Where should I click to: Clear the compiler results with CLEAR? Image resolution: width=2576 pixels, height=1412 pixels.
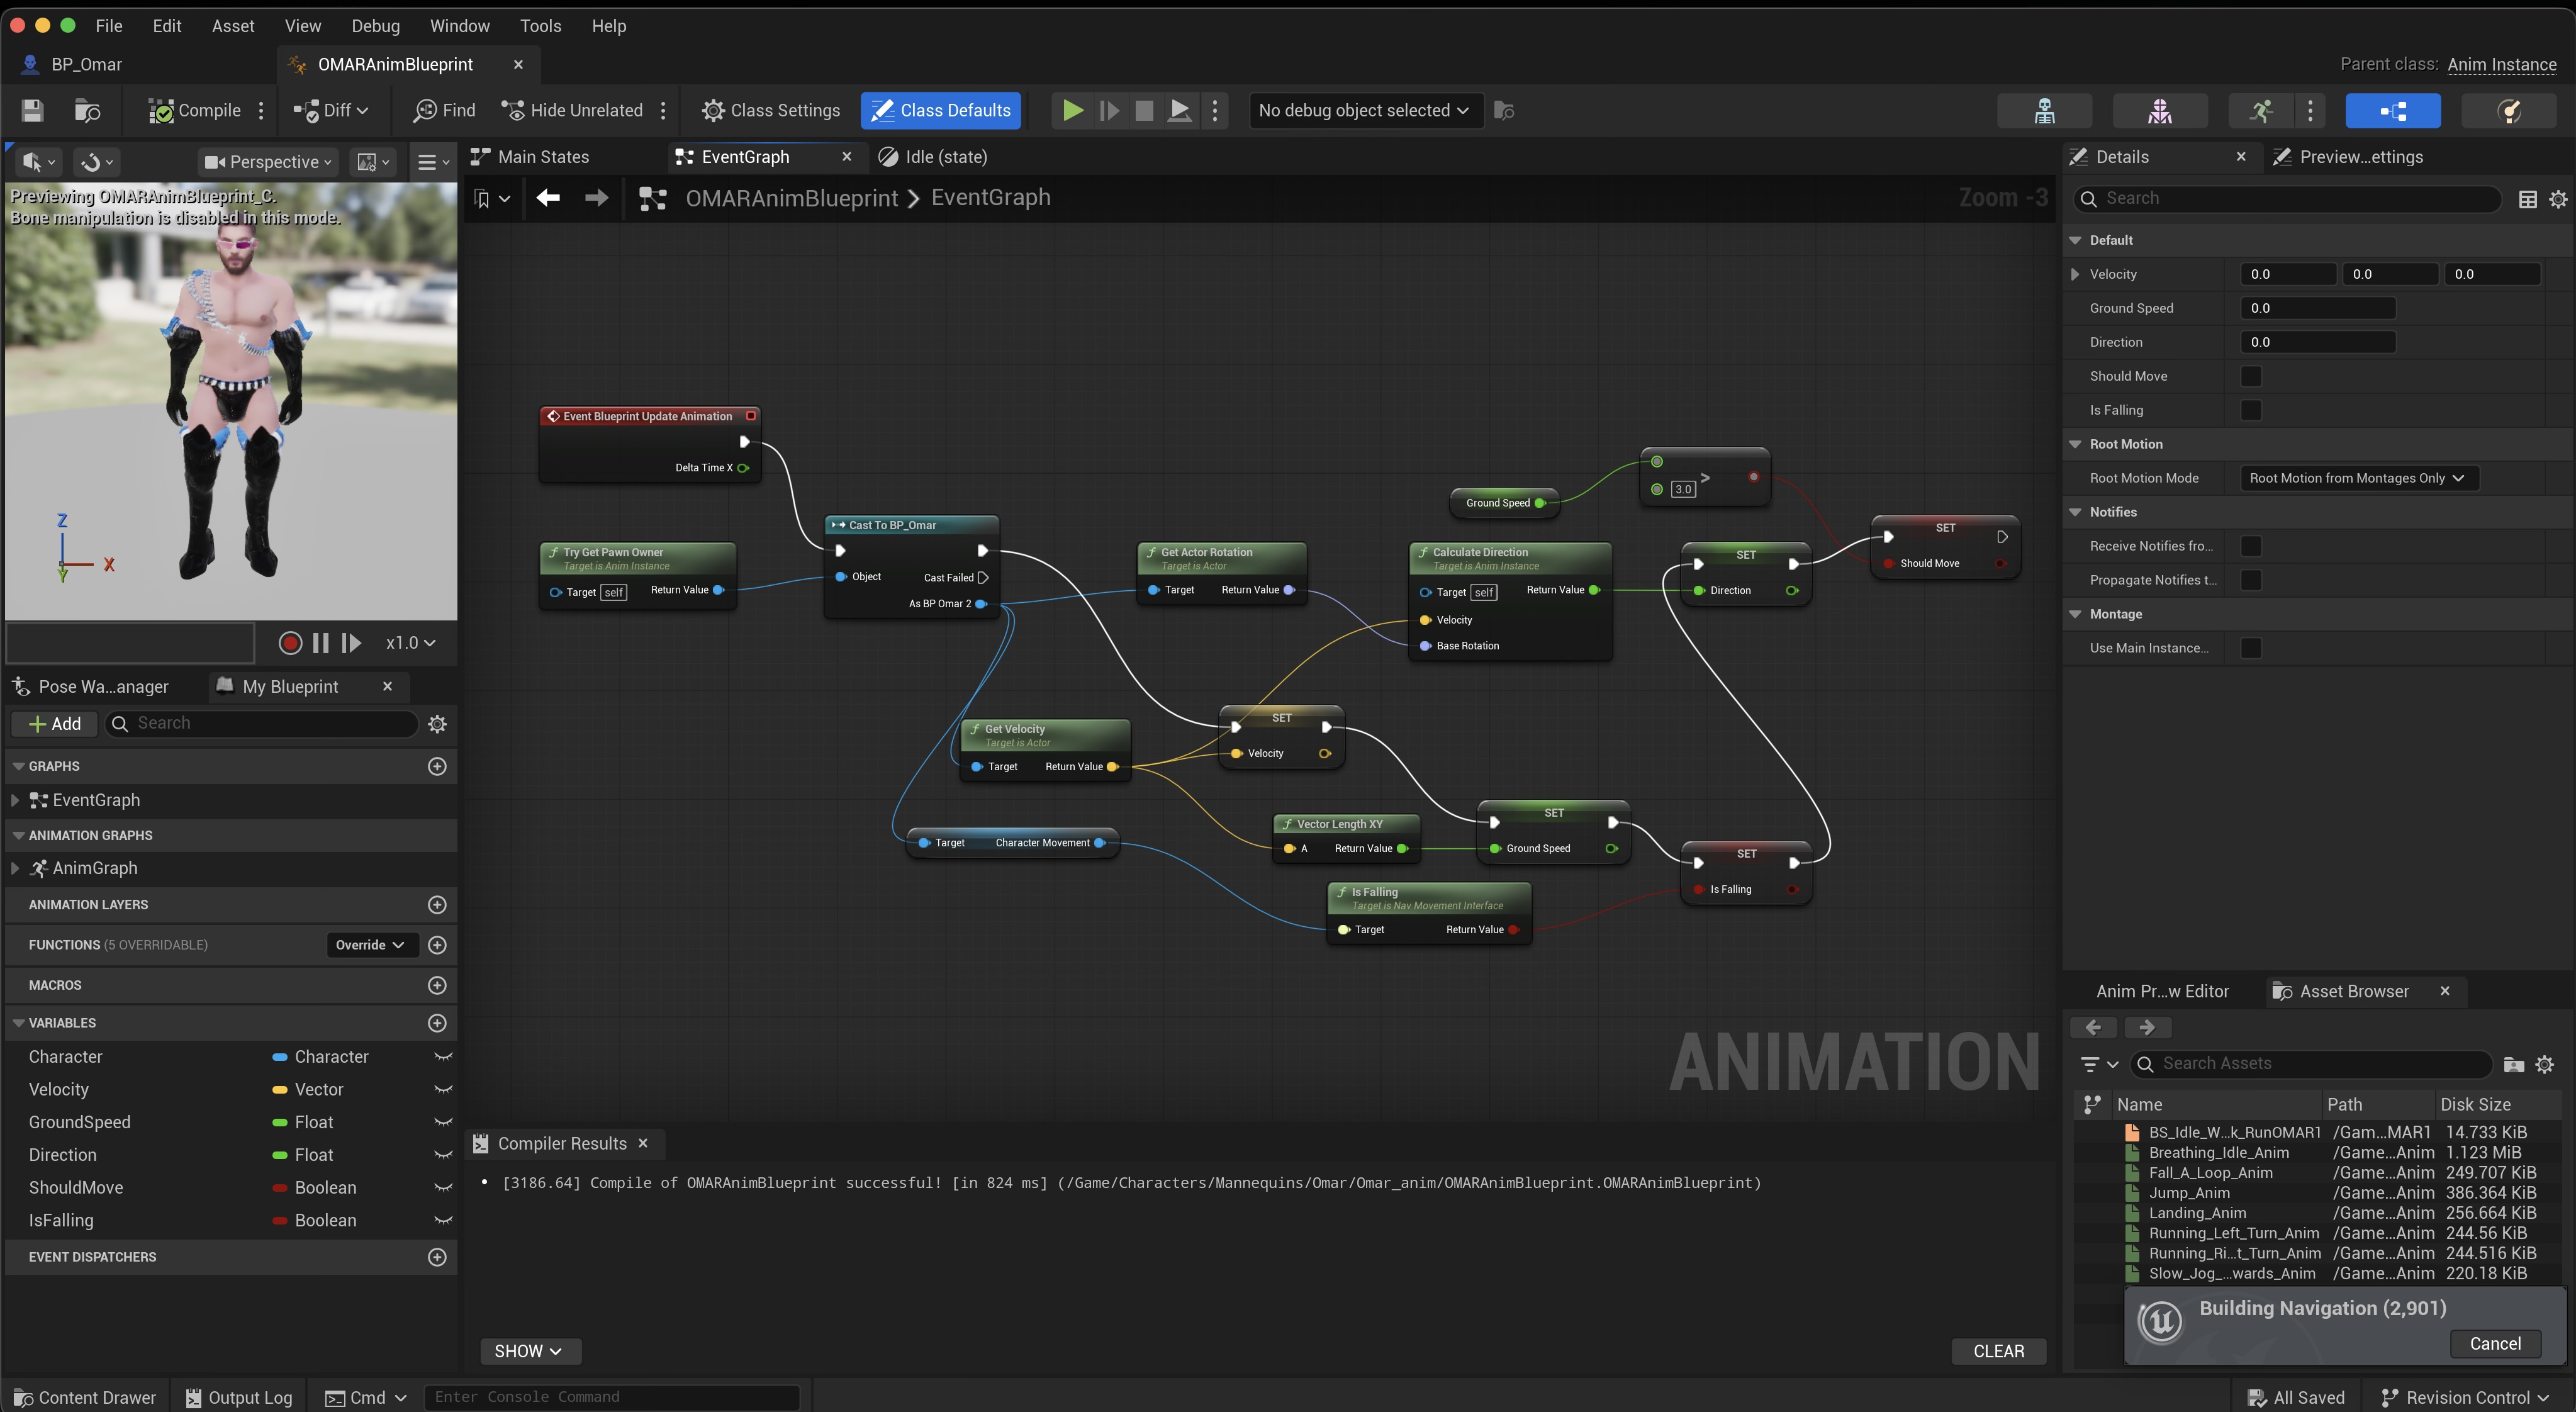click(1998, 1351)
